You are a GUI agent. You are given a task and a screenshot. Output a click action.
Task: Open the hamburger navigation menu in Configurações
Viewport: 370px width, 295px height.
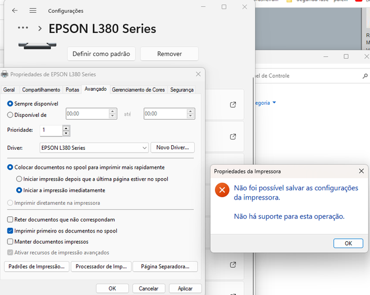pos(33,10)
